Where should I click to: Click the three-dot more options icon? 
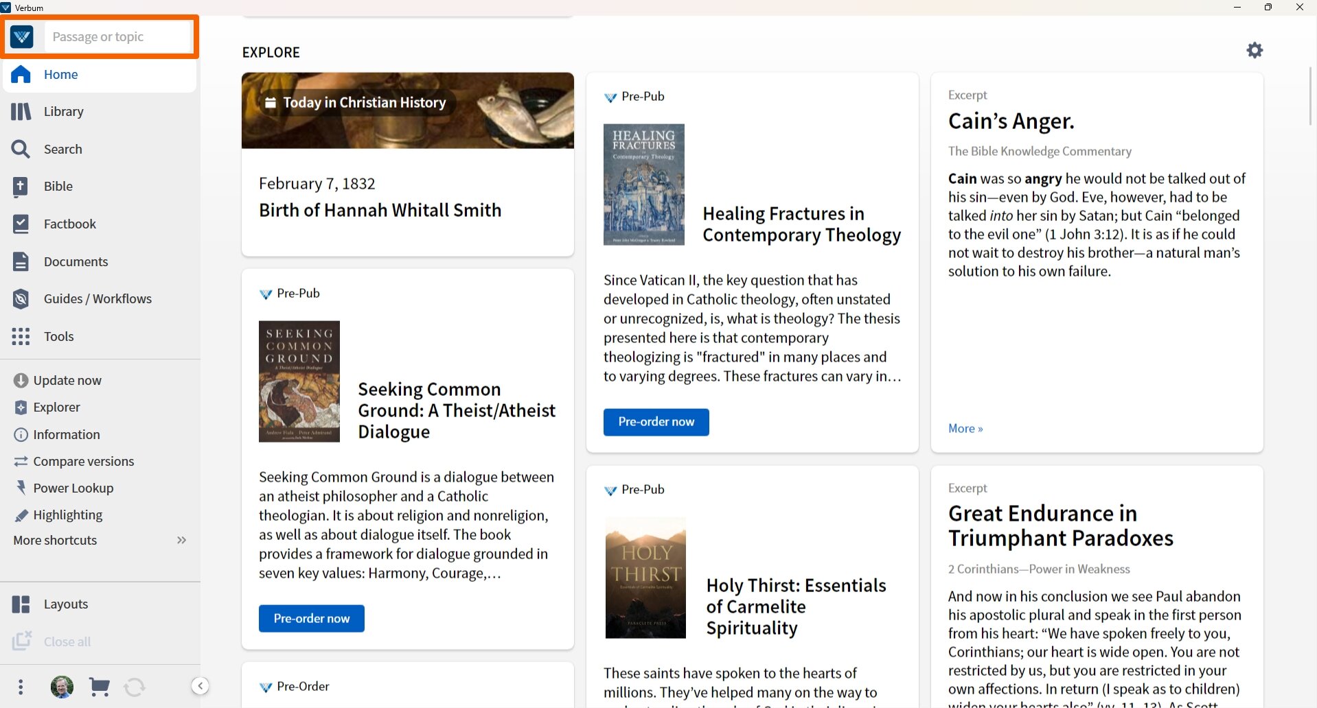tap(21, 687)
